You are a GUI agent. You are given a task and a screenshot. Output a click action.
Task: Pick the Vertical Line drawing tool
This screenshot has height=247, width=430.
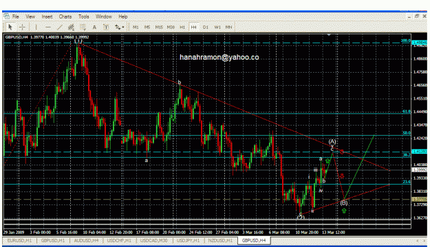[36, 27]
